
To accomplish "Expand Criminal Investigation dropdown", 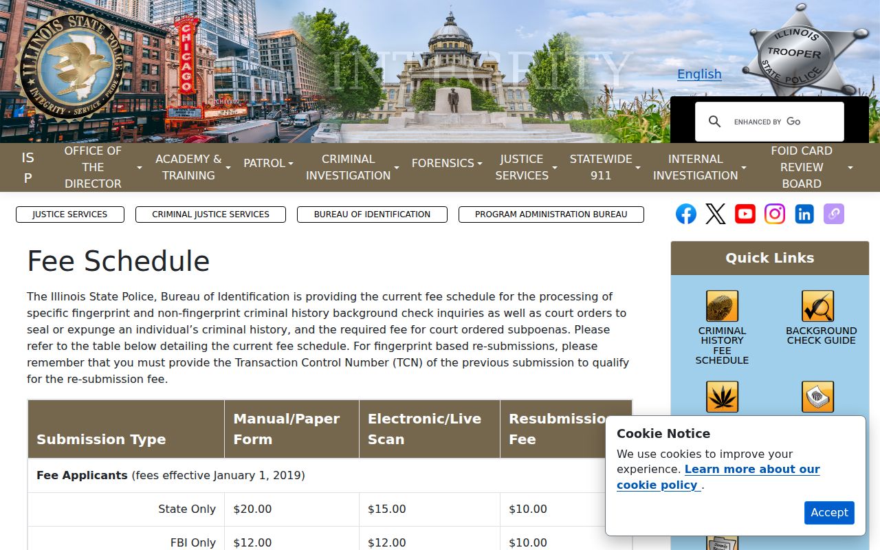I will pyautogui.click(x=352, y=167).
